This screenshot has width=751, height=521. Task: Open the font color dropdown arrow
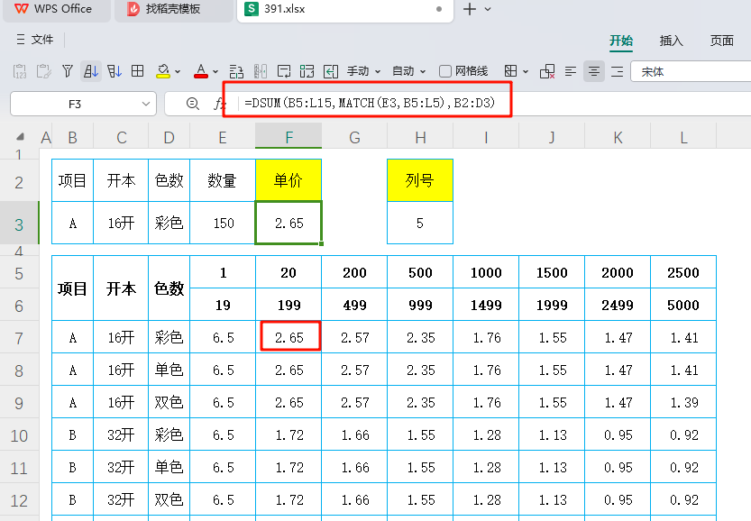[x=215, y=72]
